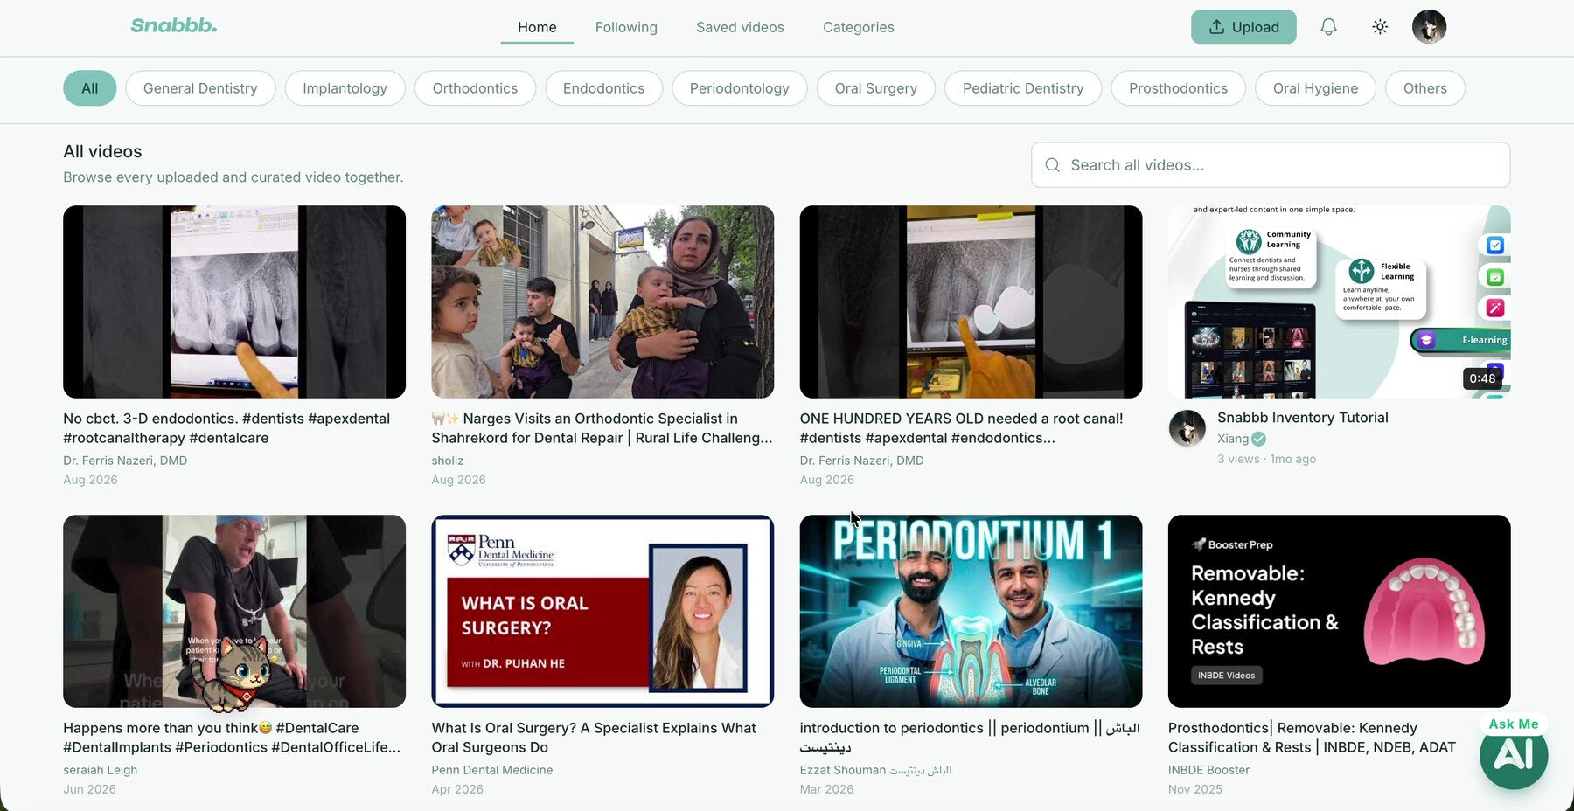Open the Ask Me AI assistant

(x=1514, y=753)
